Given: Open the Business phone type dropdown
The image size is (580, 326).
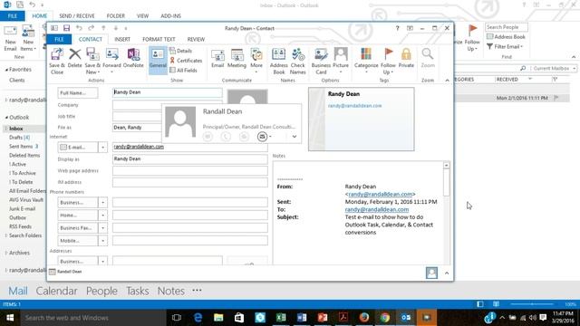Looking at the screenshot, I should [x=102, y=203].
